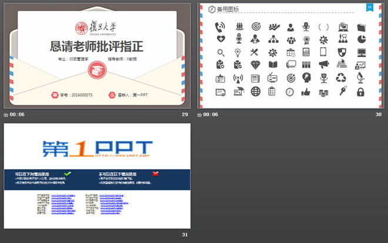Click the pie chart icon
The width and height of the screenshot is (388, 243).
click(x=362, y=39)
